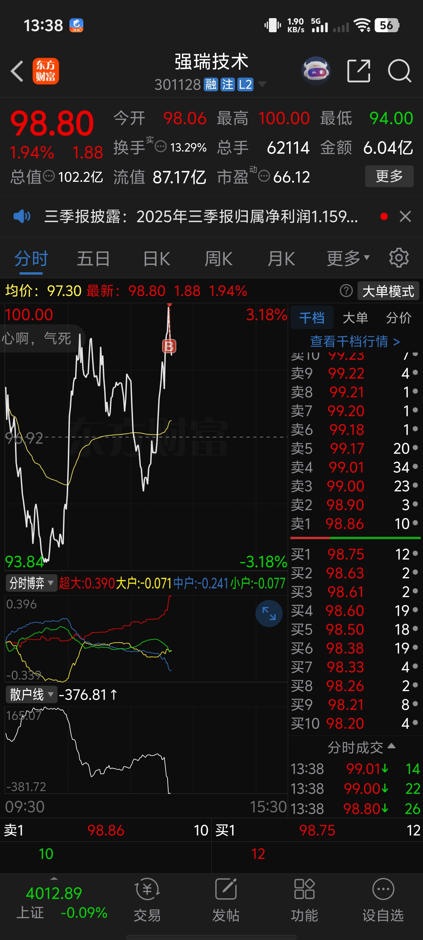Select the 千档 order book tab
423x940 pixels.
312,318
